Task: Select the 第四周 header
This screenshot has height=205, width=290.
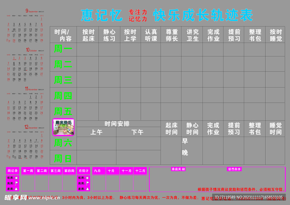Action: point(69,171)
